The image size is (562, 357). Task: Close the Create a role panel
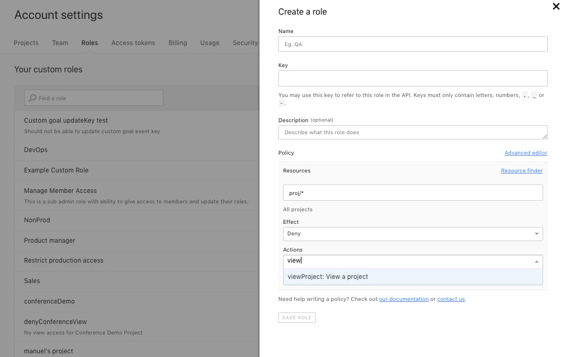pos(556,7)
